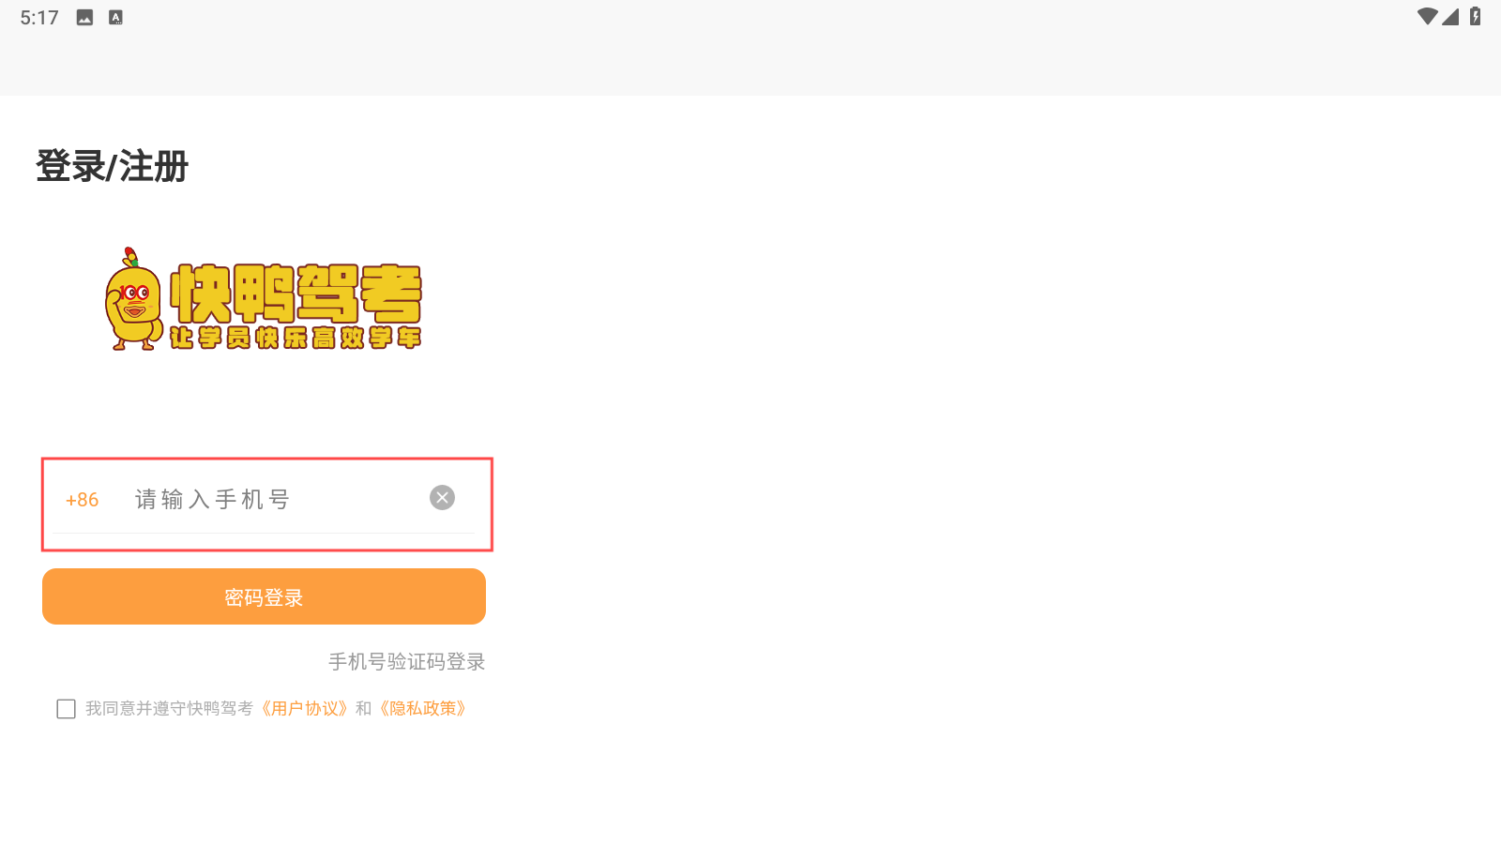1501x844 pixels.
Task: Tap the slogan 让学员快乐高效学车
Action: pos(296,338)
